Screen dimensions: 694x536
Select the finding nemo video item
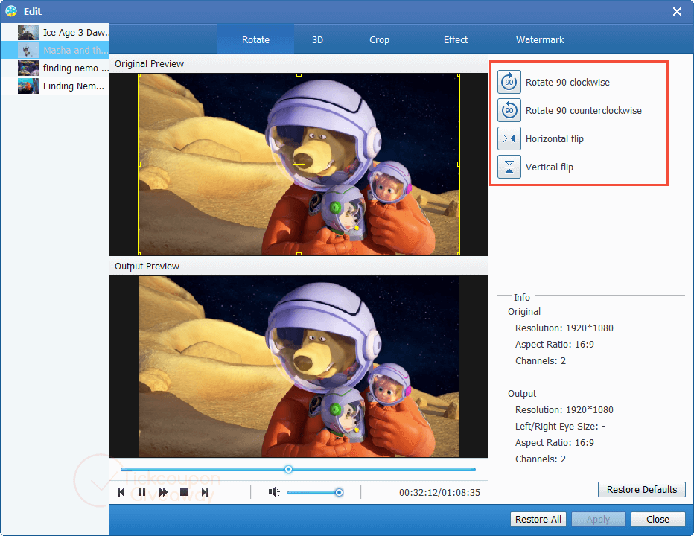click(55, 68)
